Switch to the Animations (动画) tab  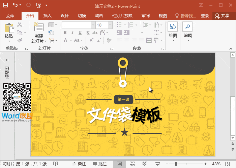[x=99, y=16]
